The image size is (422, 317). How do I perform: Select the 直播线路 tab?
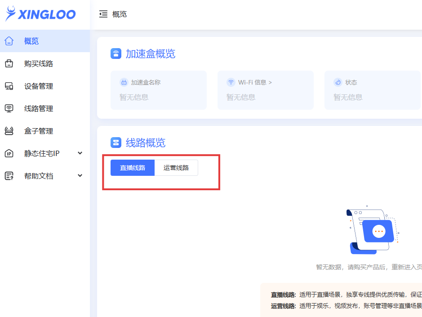(133, 168)
